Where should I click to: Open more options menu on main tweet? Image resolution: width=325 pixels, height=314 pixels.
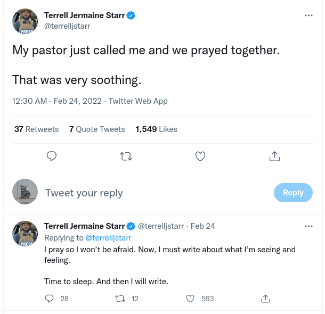pyautogui.click(x=308, y=15)
